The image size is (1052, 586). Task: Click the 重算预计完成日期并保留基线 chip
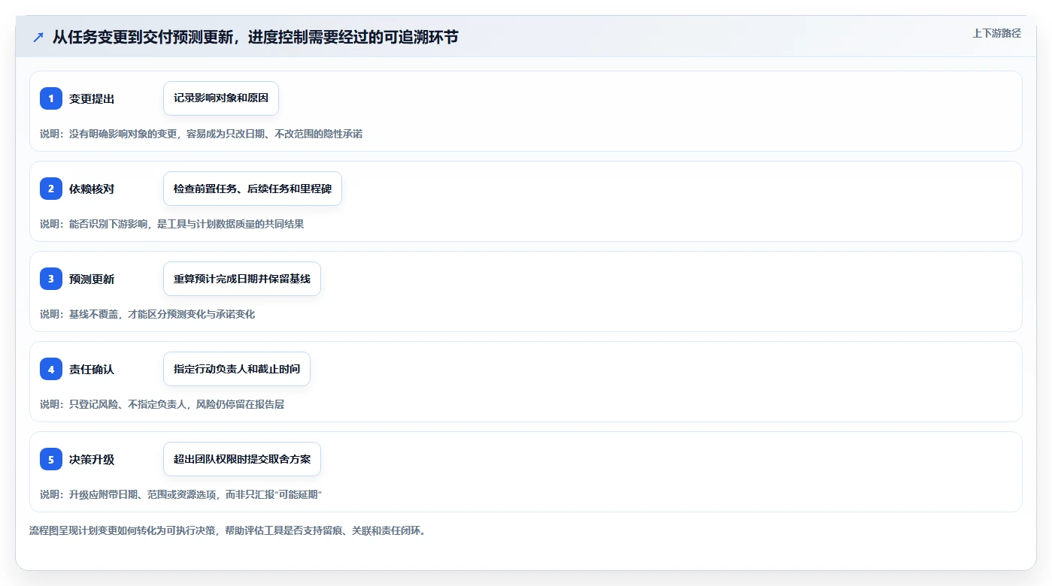242,279
